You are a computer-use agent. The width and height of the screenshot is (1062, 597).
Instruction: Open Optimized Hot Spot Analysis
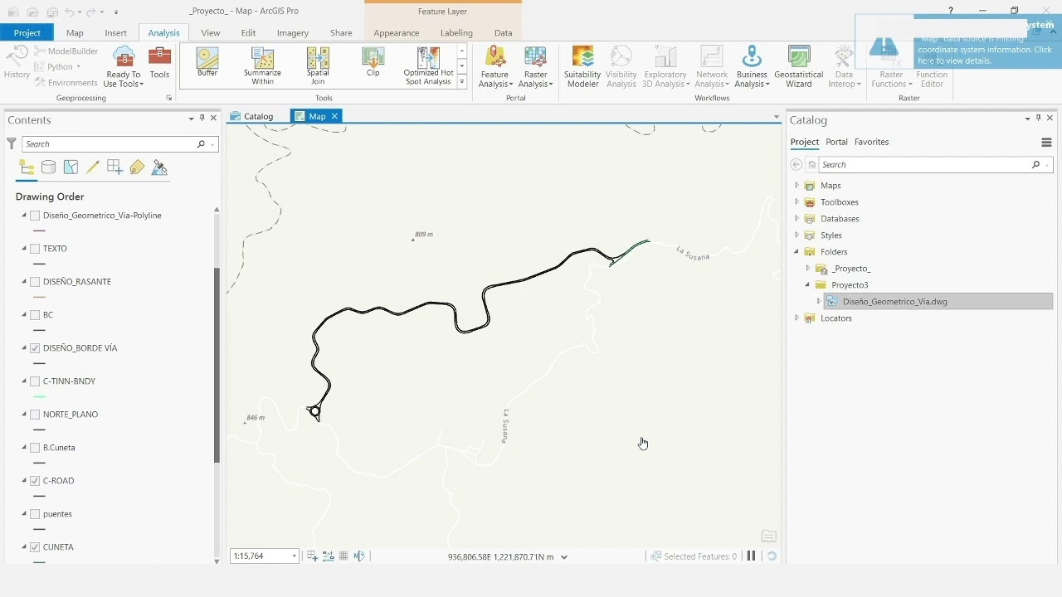click(428, 66)
